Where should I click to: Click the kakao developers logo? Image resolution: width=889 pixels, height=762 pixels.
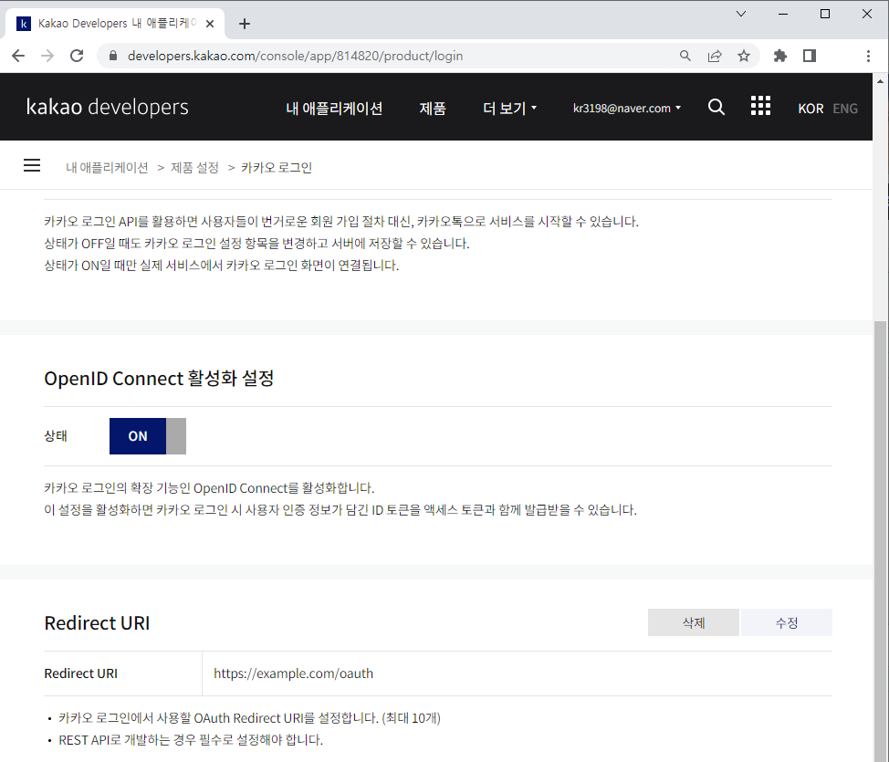(x=108, y=107)
